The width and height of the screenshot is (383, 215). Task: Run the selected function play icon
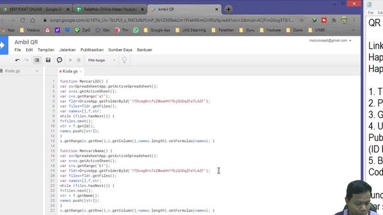tap(71, 60)
